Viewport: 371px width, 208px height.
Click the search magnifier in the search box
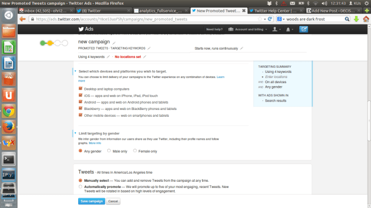(x=347, y=19)
